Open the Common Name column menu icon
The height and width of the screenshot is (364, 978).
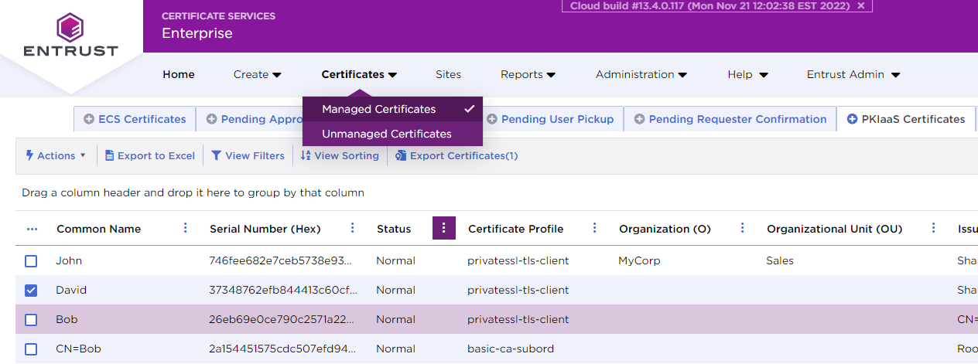[x=185, y=228]
